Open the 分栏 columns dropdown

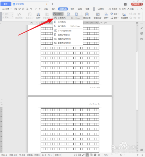point(38,16)
